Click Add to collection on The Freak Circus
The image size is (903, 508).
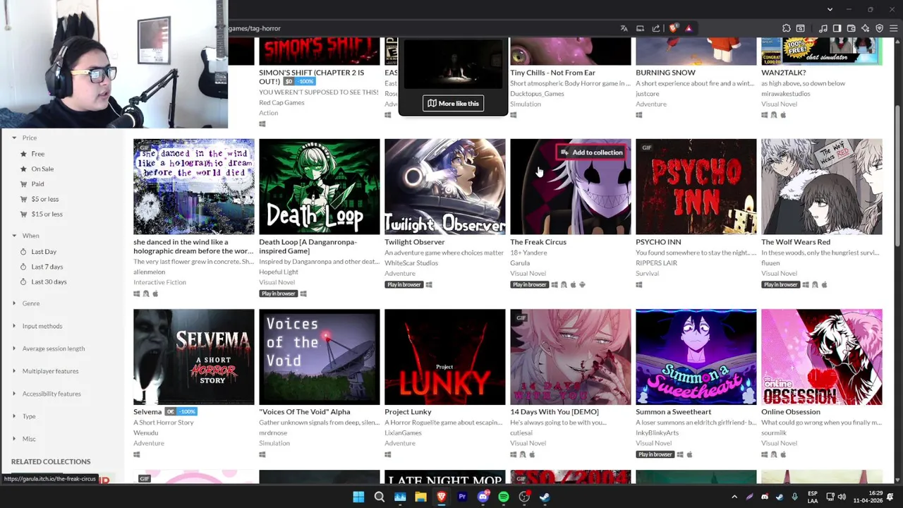(x=591, y=152)
